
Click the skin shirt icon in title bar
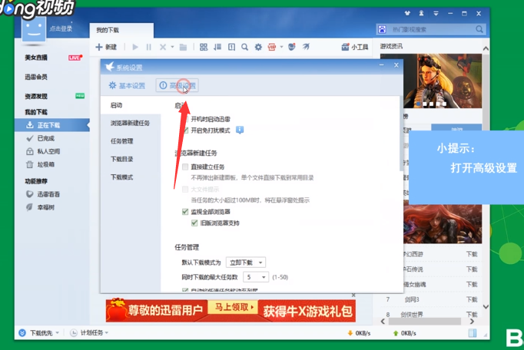(407, 13)
